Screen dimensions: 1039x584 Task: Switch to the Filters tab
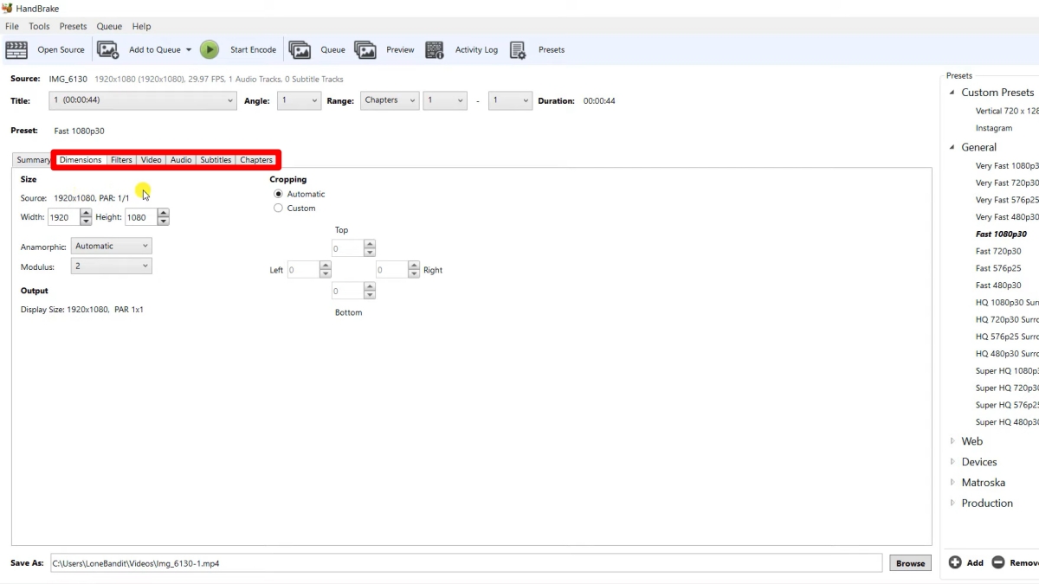[121, 160]
